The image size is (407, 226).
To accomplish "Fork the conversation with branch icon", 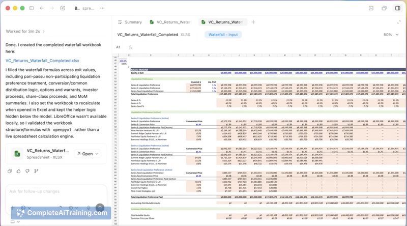I will click(36, 171).
